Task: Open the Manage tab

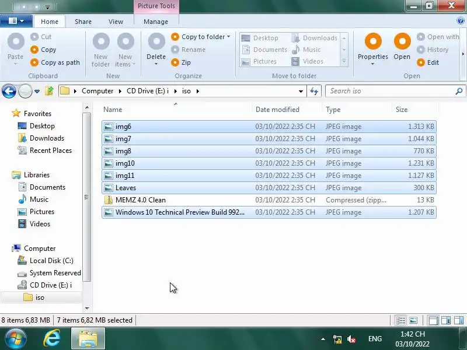Action: coord(156,22)
